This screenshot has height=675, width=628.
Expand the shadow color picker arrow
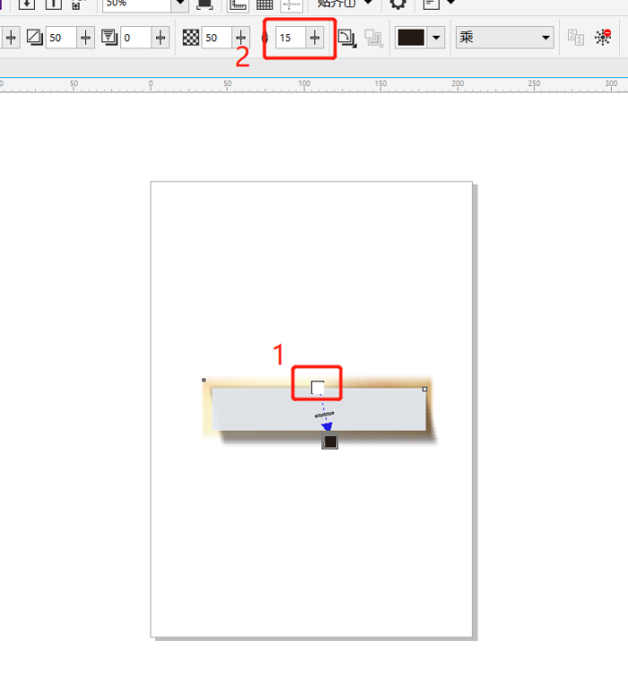436,38
